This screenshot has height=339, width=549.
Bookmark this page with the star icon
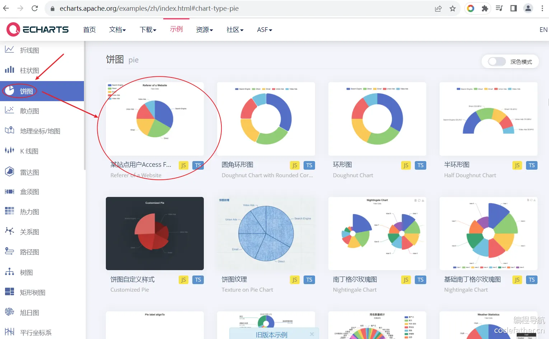click(x=452, y=8)
